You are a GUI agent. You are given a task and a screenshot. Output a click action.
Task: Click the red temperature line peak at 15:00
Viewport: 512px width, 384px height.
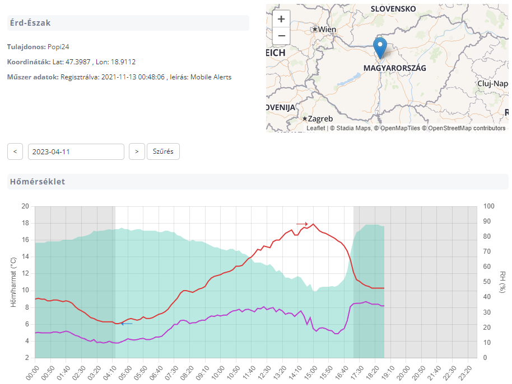313,224
